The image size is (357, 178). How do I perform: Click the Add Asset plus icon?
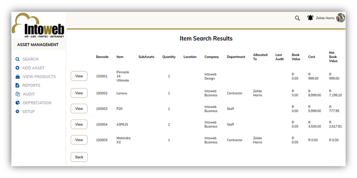tap(17, 68)
